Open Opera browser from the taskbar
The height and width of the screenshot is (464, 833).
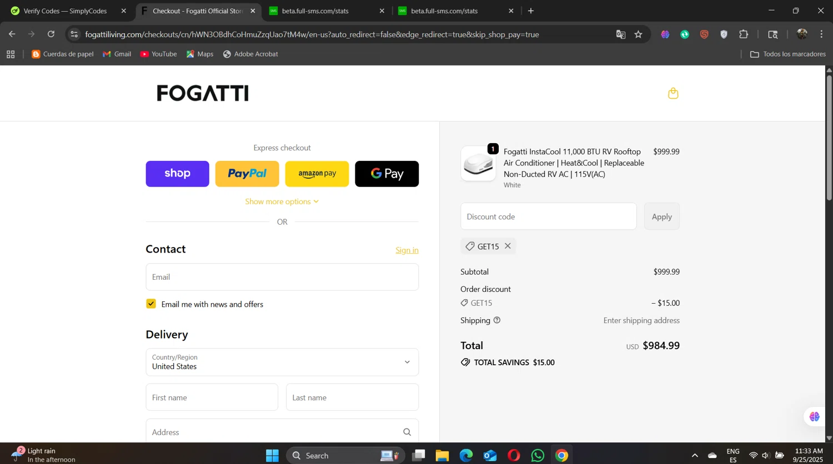click(x=514, y=456)
